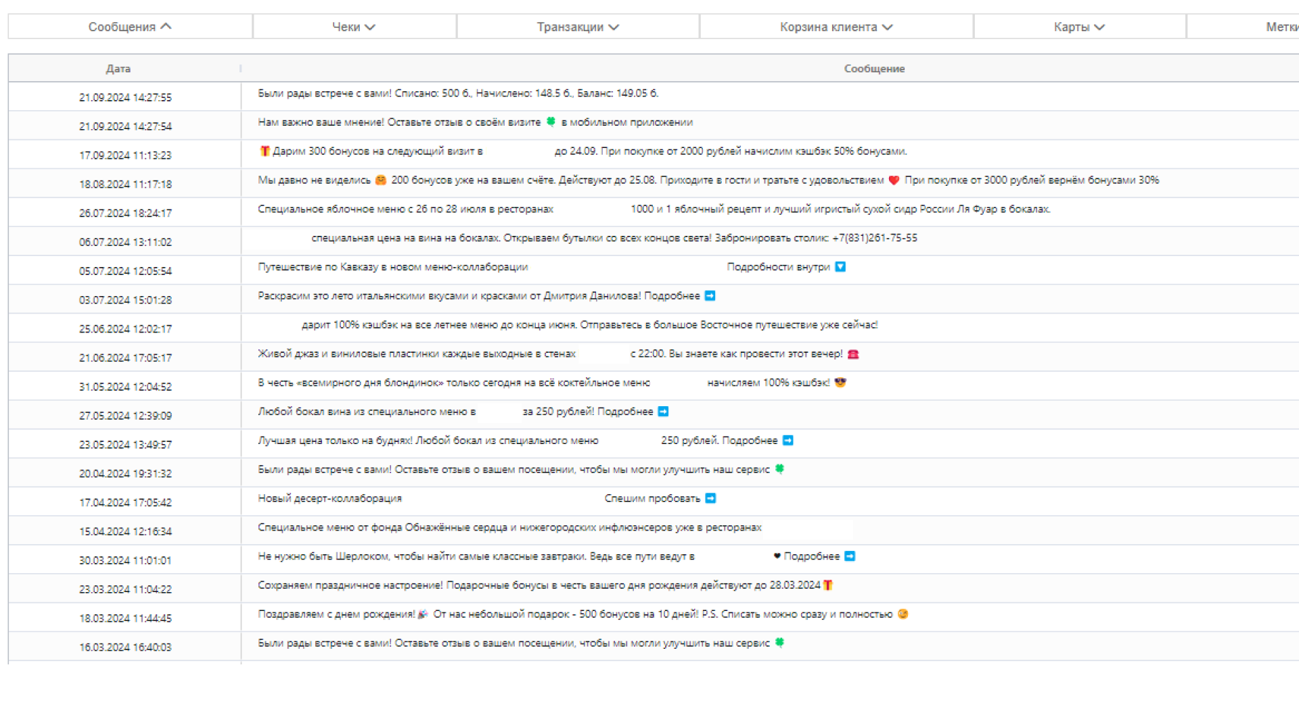Click message 'В честь «всемирного дня блондинок»'
The width and height of the screenshot is (1299, 709).
pyautogui.click(x=551, y=383)
